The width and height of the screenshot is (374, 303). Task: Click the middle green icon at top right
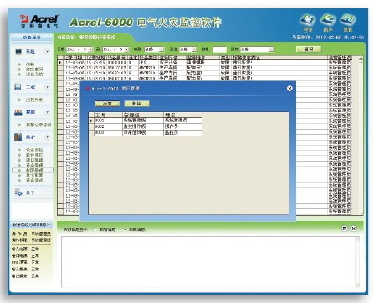click(328, 20)
